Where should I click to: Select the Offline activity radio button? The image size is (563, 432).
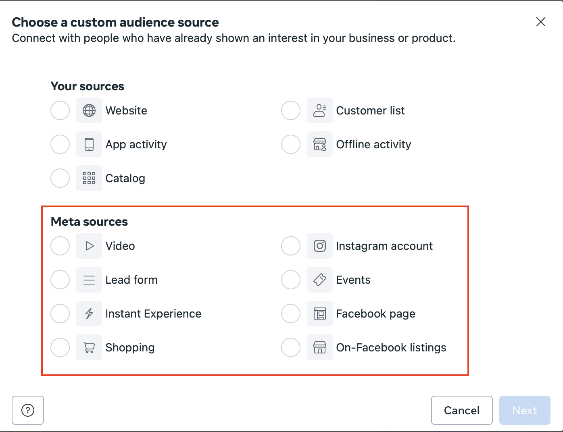(x=291, y=144)
